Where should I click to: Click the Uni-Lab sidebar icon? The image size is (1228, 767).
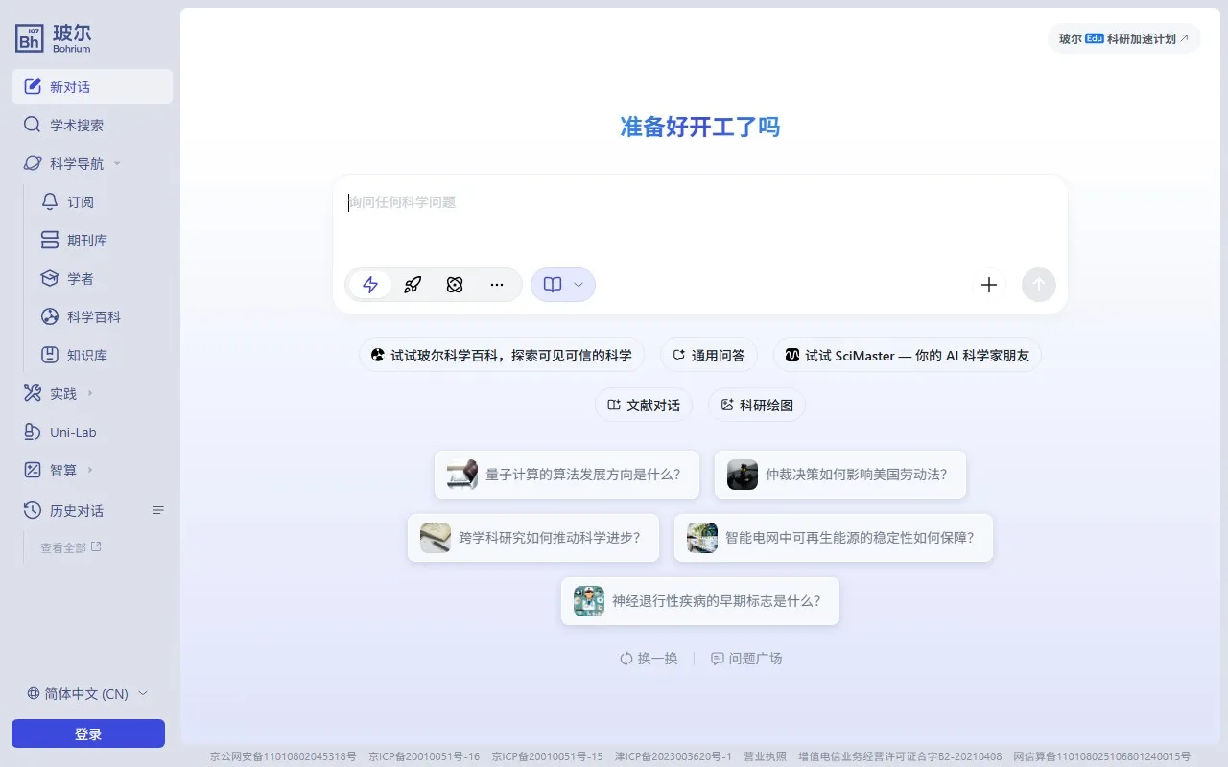[72, 432]
